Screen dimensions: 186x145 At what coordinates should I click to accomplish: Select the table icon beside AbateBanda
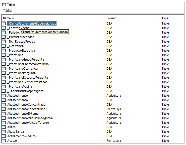(x=4, y=132)
